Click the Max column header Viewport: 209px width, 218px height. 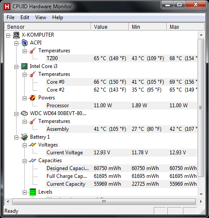[186, 27]
